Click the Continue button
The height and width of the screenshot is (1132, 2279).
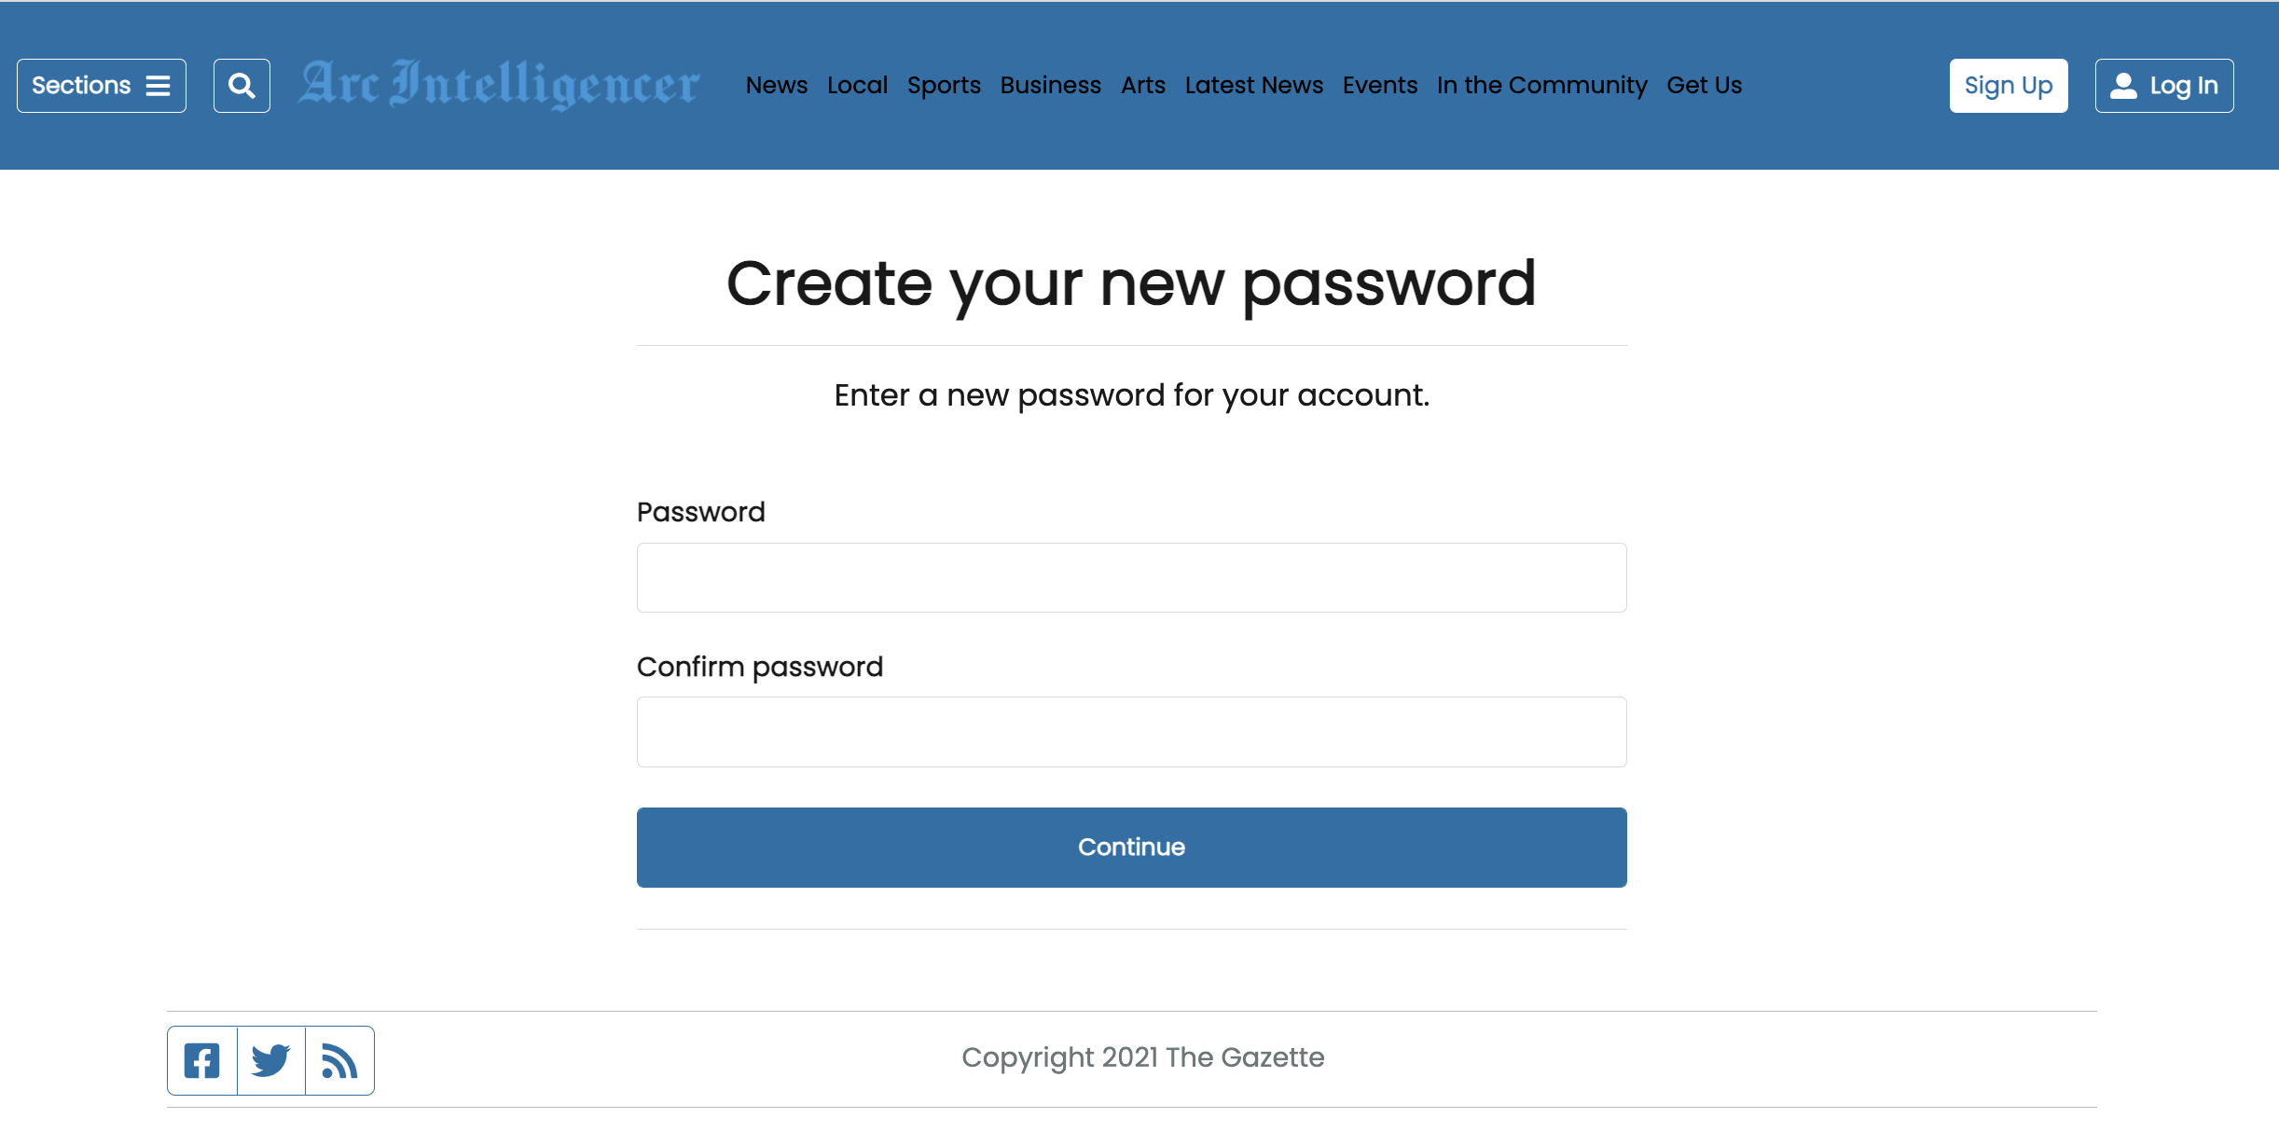pyautogui.click(x=1132, y=848)
